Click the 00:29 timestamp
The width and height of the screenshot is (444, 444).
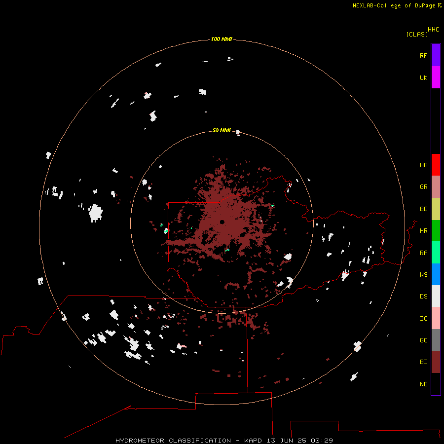click(x=322, y=441)
